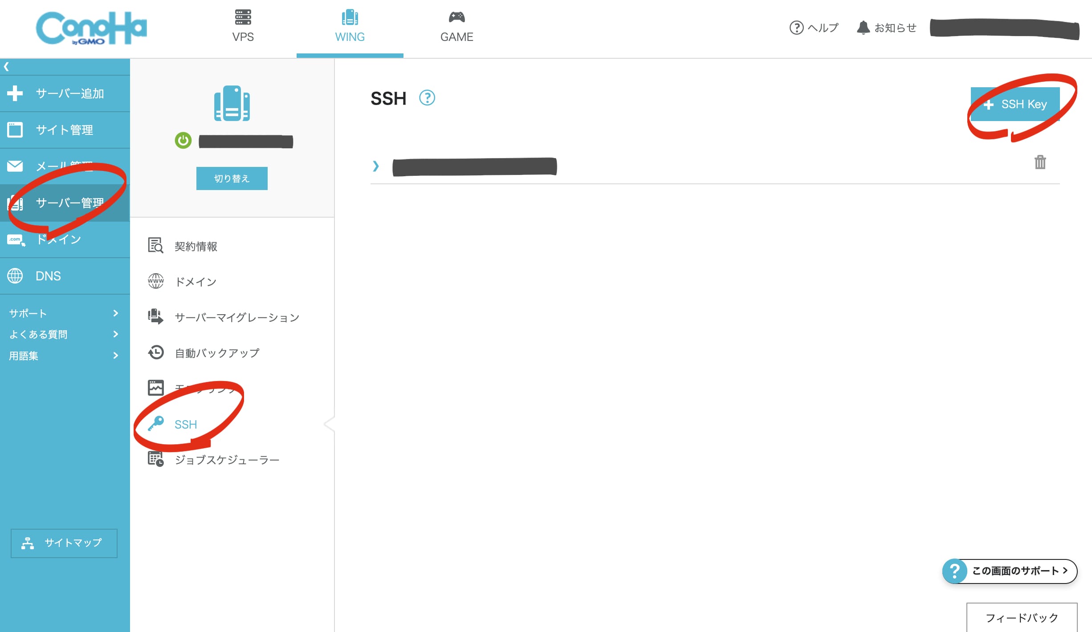The image size is (1092, 632).
Task: Click the backup clock-arrow icon
Action: click(155, 352)
